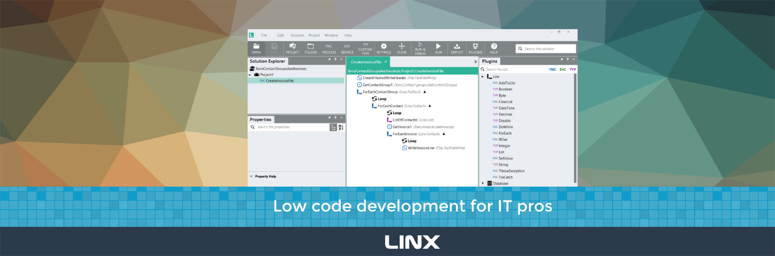Toggle the SVC filter in Plugins

(562, 70)
